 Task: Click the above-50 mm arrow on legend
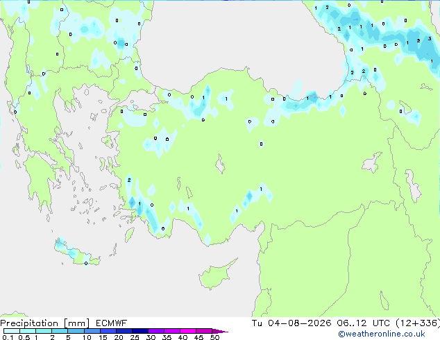[220, 331]
